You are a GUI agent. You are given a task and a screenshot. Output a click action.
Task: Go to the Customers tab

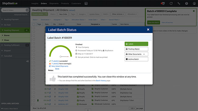click(76, 3)
